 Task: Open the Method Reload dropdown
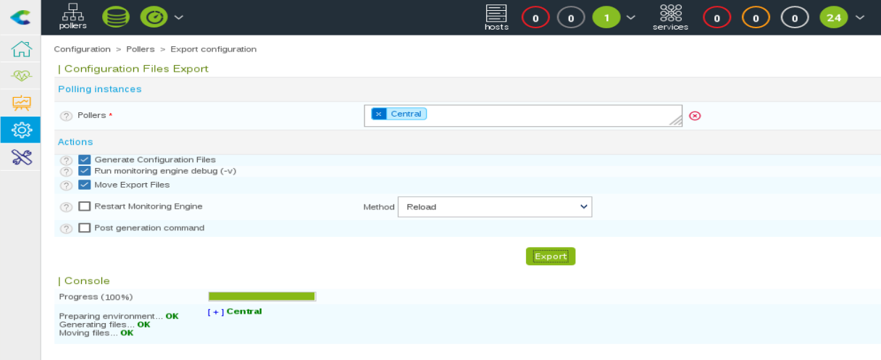pos(495,207)
